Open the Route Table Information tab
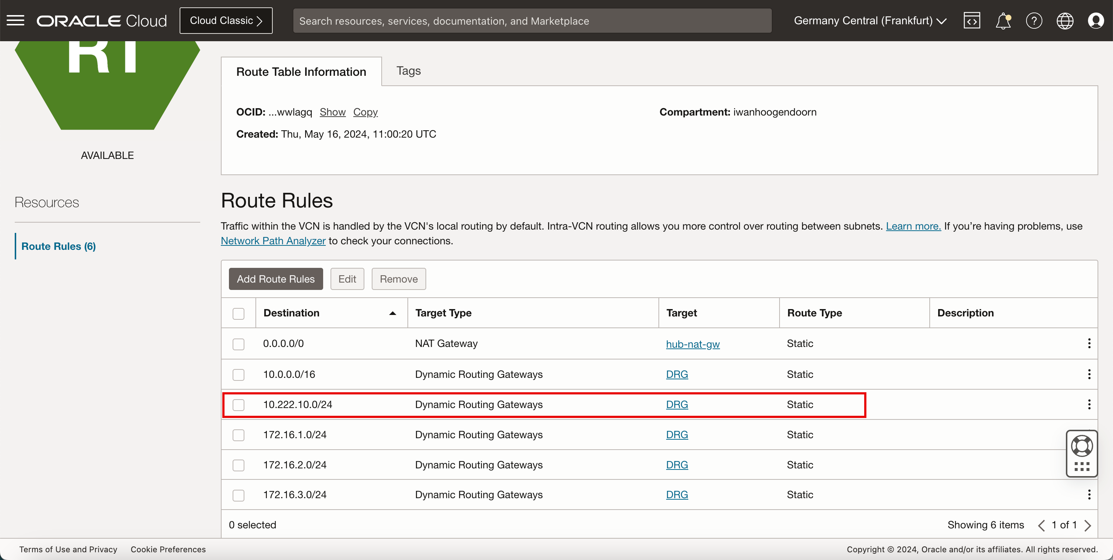Image resolution: width=1113 pixels, height=560 pixels. click(x=301, y=71)
